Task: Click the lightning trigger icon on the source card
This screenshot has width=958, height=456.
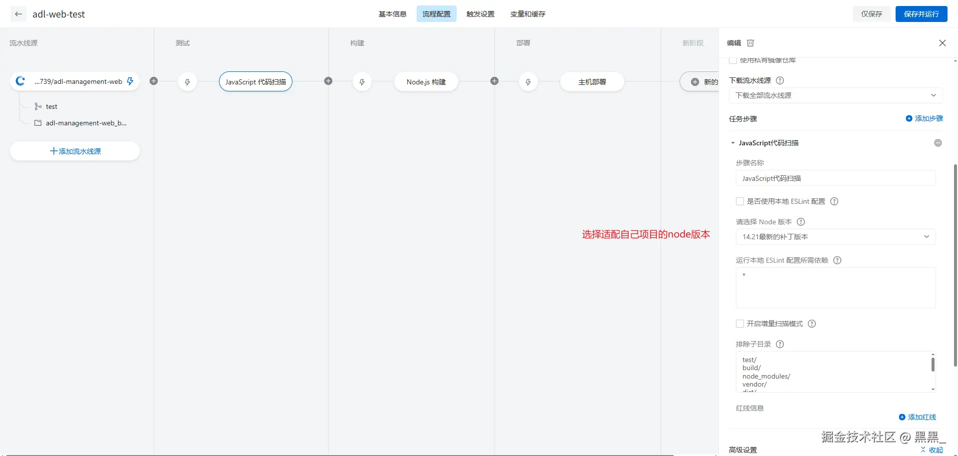Action: pyautogui.click(x=130, y=81)
